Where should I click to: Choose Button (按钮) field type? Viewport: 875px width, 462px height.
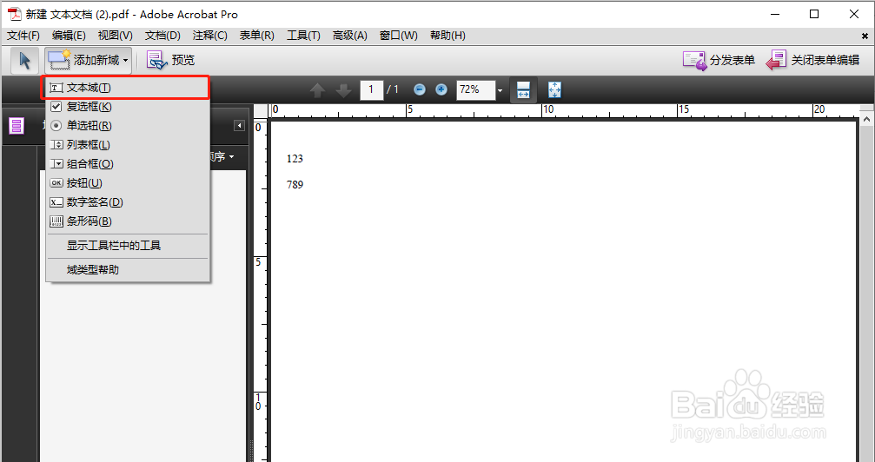pyautogui.click(x=128, y=183)
